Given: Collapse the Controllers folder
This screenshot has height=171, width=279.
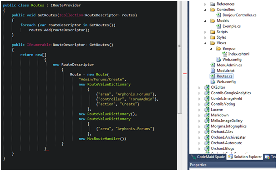Looking at the screenshot, I should (x=205, y=10).
